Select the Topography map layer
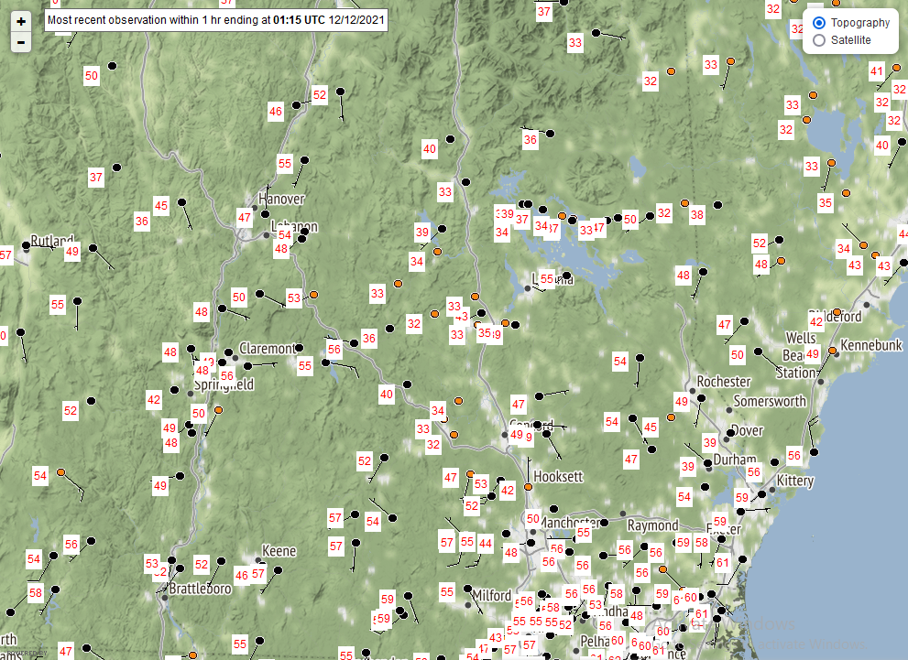Viewport: 908px width, 660px height. coord(819,22)
